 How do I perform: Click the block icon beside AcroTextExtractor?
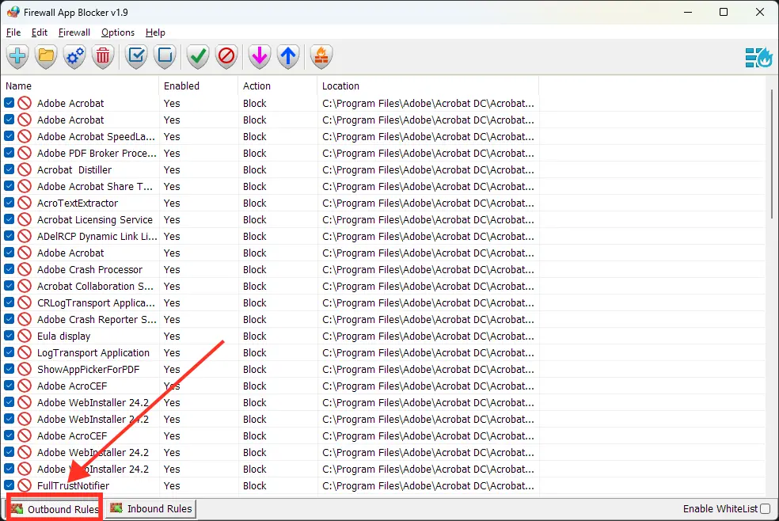[25, 203]
